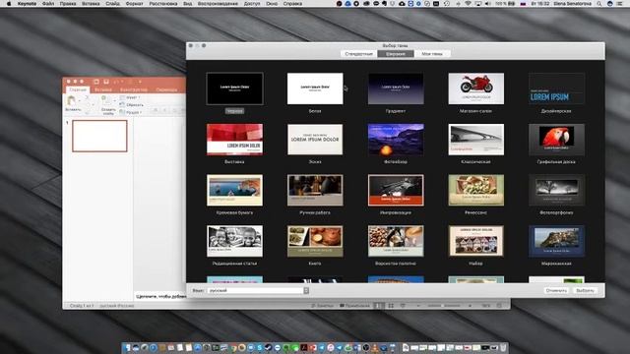
Task: Open the Apple menu
Action: click(9, 3)
